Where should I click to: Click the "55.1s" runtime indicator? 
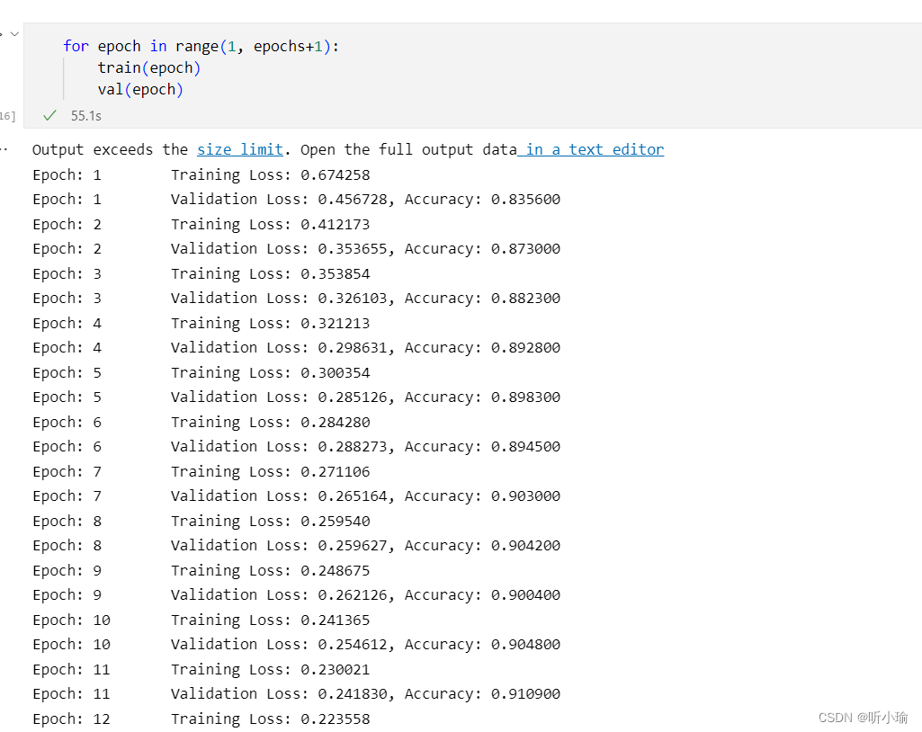86,115
